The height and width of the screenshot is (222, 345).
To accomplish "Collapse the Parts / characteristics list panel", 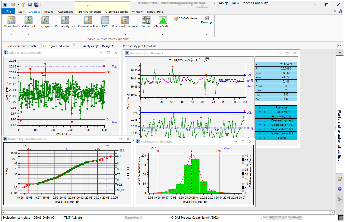I will [x=340, y=53].
